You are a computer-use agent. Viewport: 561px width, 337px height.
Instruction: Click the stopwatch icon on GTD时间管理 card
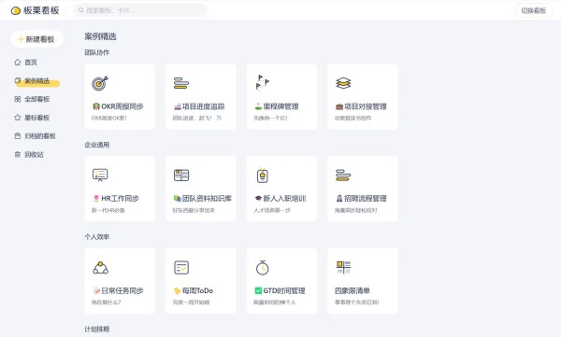point(262,268)
